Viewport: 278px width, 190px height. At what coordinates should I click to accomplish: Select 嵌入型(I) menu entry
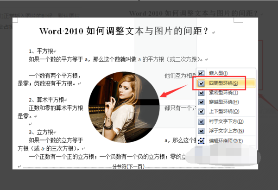pos(226,73)
